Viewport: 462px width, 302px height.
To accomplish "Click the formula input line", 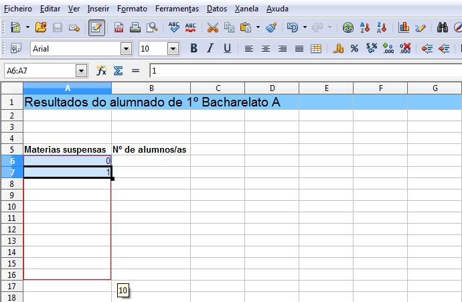I will tap(301, 70).
